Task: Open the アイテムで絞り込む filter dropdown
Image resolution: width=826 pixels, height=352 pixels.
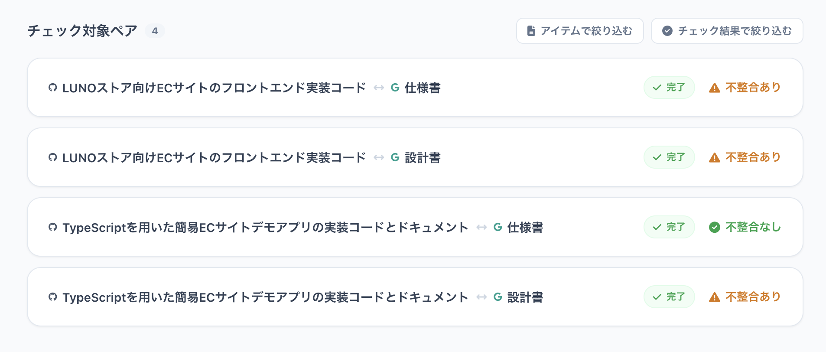Action: 579,30
